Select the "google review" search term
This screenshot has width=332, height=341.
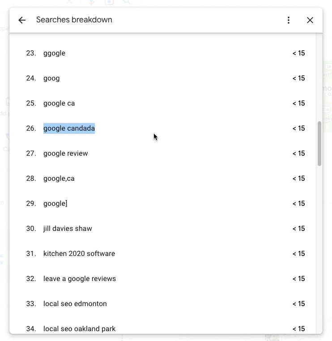point(66,153)
